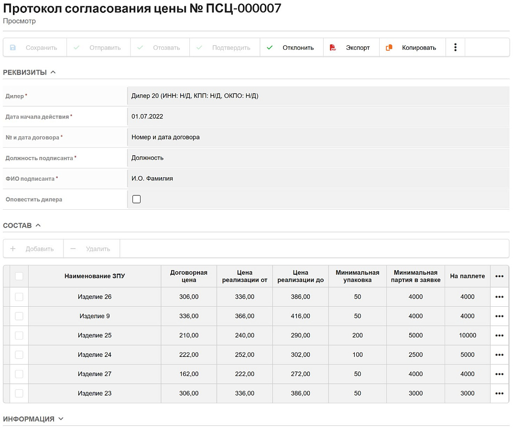The image size is (513, 430).
Task: Click the Экспорт button
Action: pyautogui.click(x=351, y=48)
